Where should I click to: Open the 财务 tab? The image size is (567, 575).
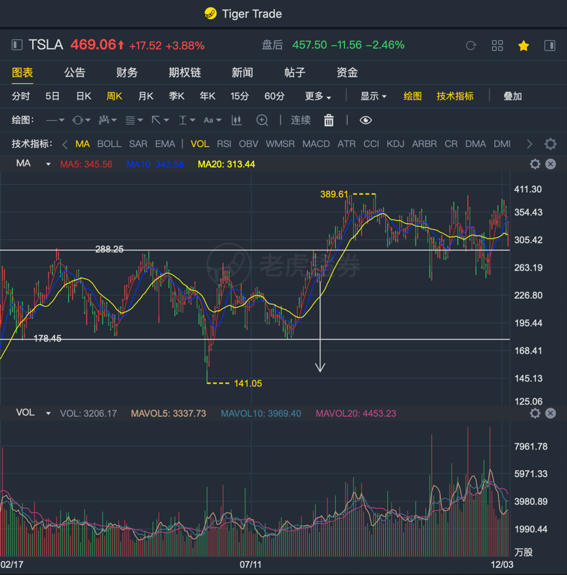click(x=127, y=73)
